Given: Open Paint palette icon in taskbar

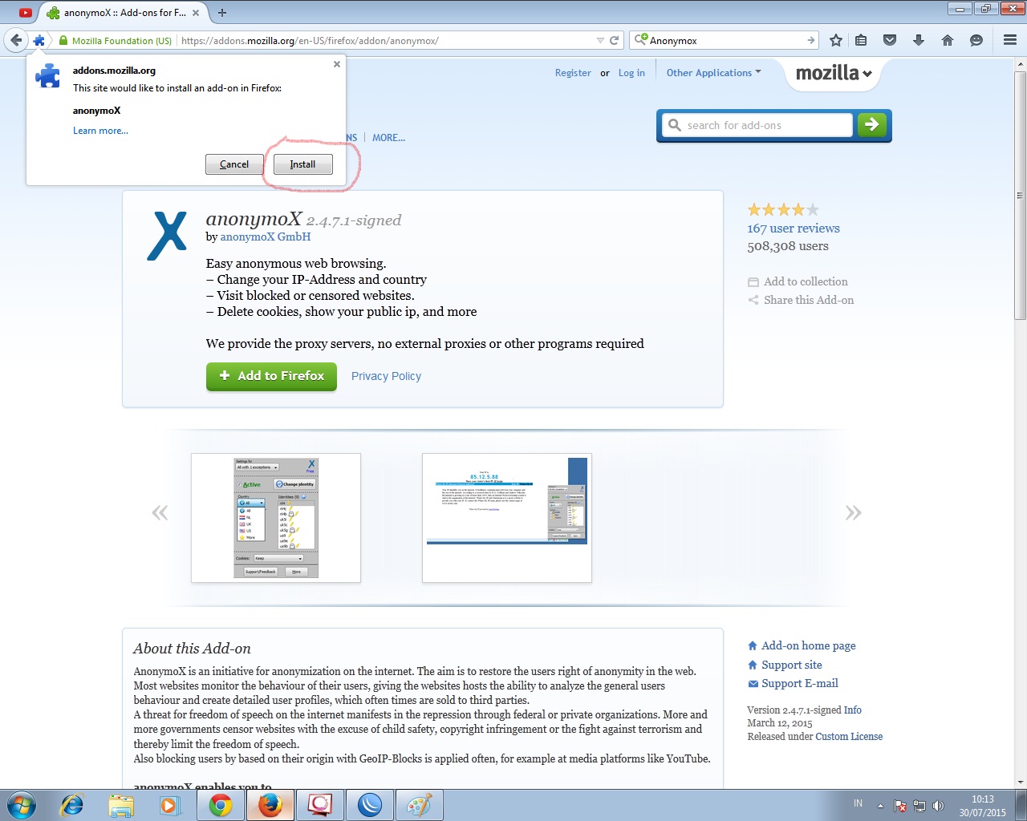Looking at the screenshot, I should coord(419,805).
